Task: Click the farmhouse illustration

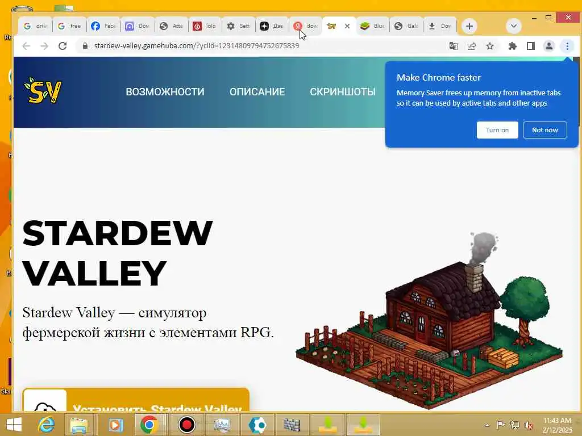Action: pos(429,321)
